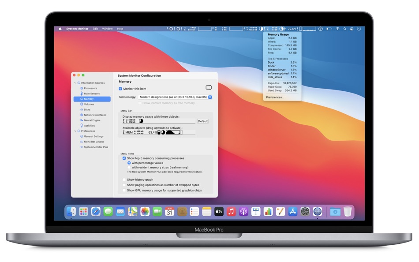The width and height of the screenshot is (419, 262).
Task: Open Messages from the Dock
Action: pyautogui.click(x=108, y=212)
